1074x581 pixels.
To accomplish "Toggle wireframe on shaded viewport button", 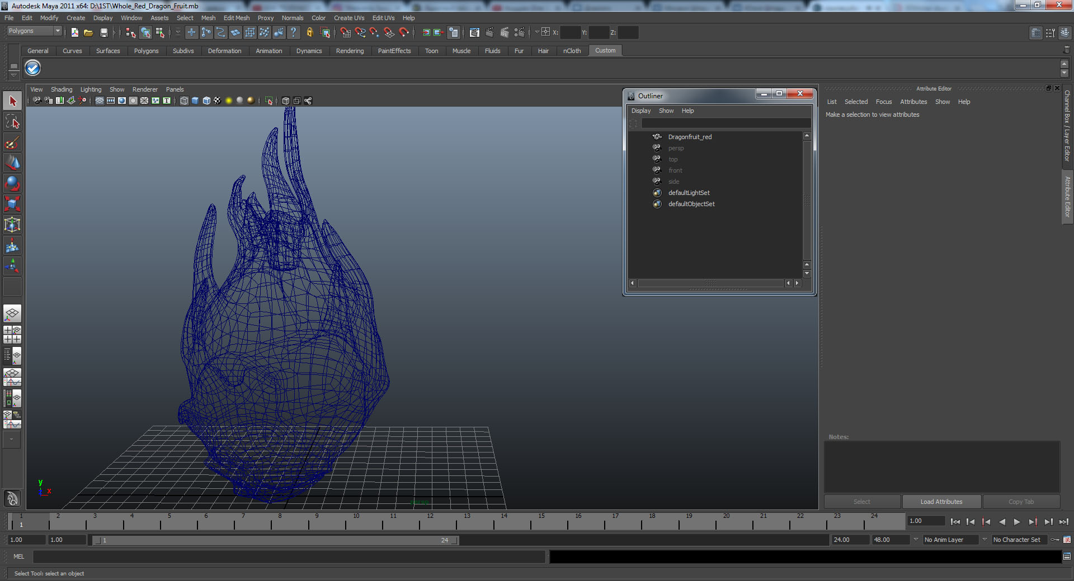I will pyautogui.click(x=206, y=101).
